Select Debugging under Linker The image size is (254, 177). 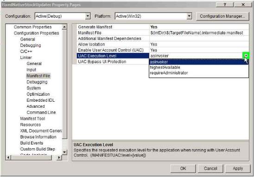[x=37, y=82]
